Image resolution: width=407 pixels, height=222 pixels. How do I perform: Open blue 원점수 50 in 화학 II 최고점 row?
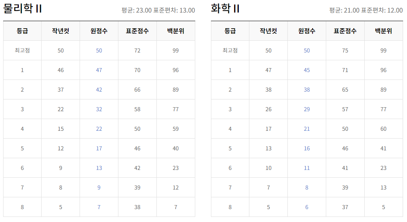click(x=307, y=51)
